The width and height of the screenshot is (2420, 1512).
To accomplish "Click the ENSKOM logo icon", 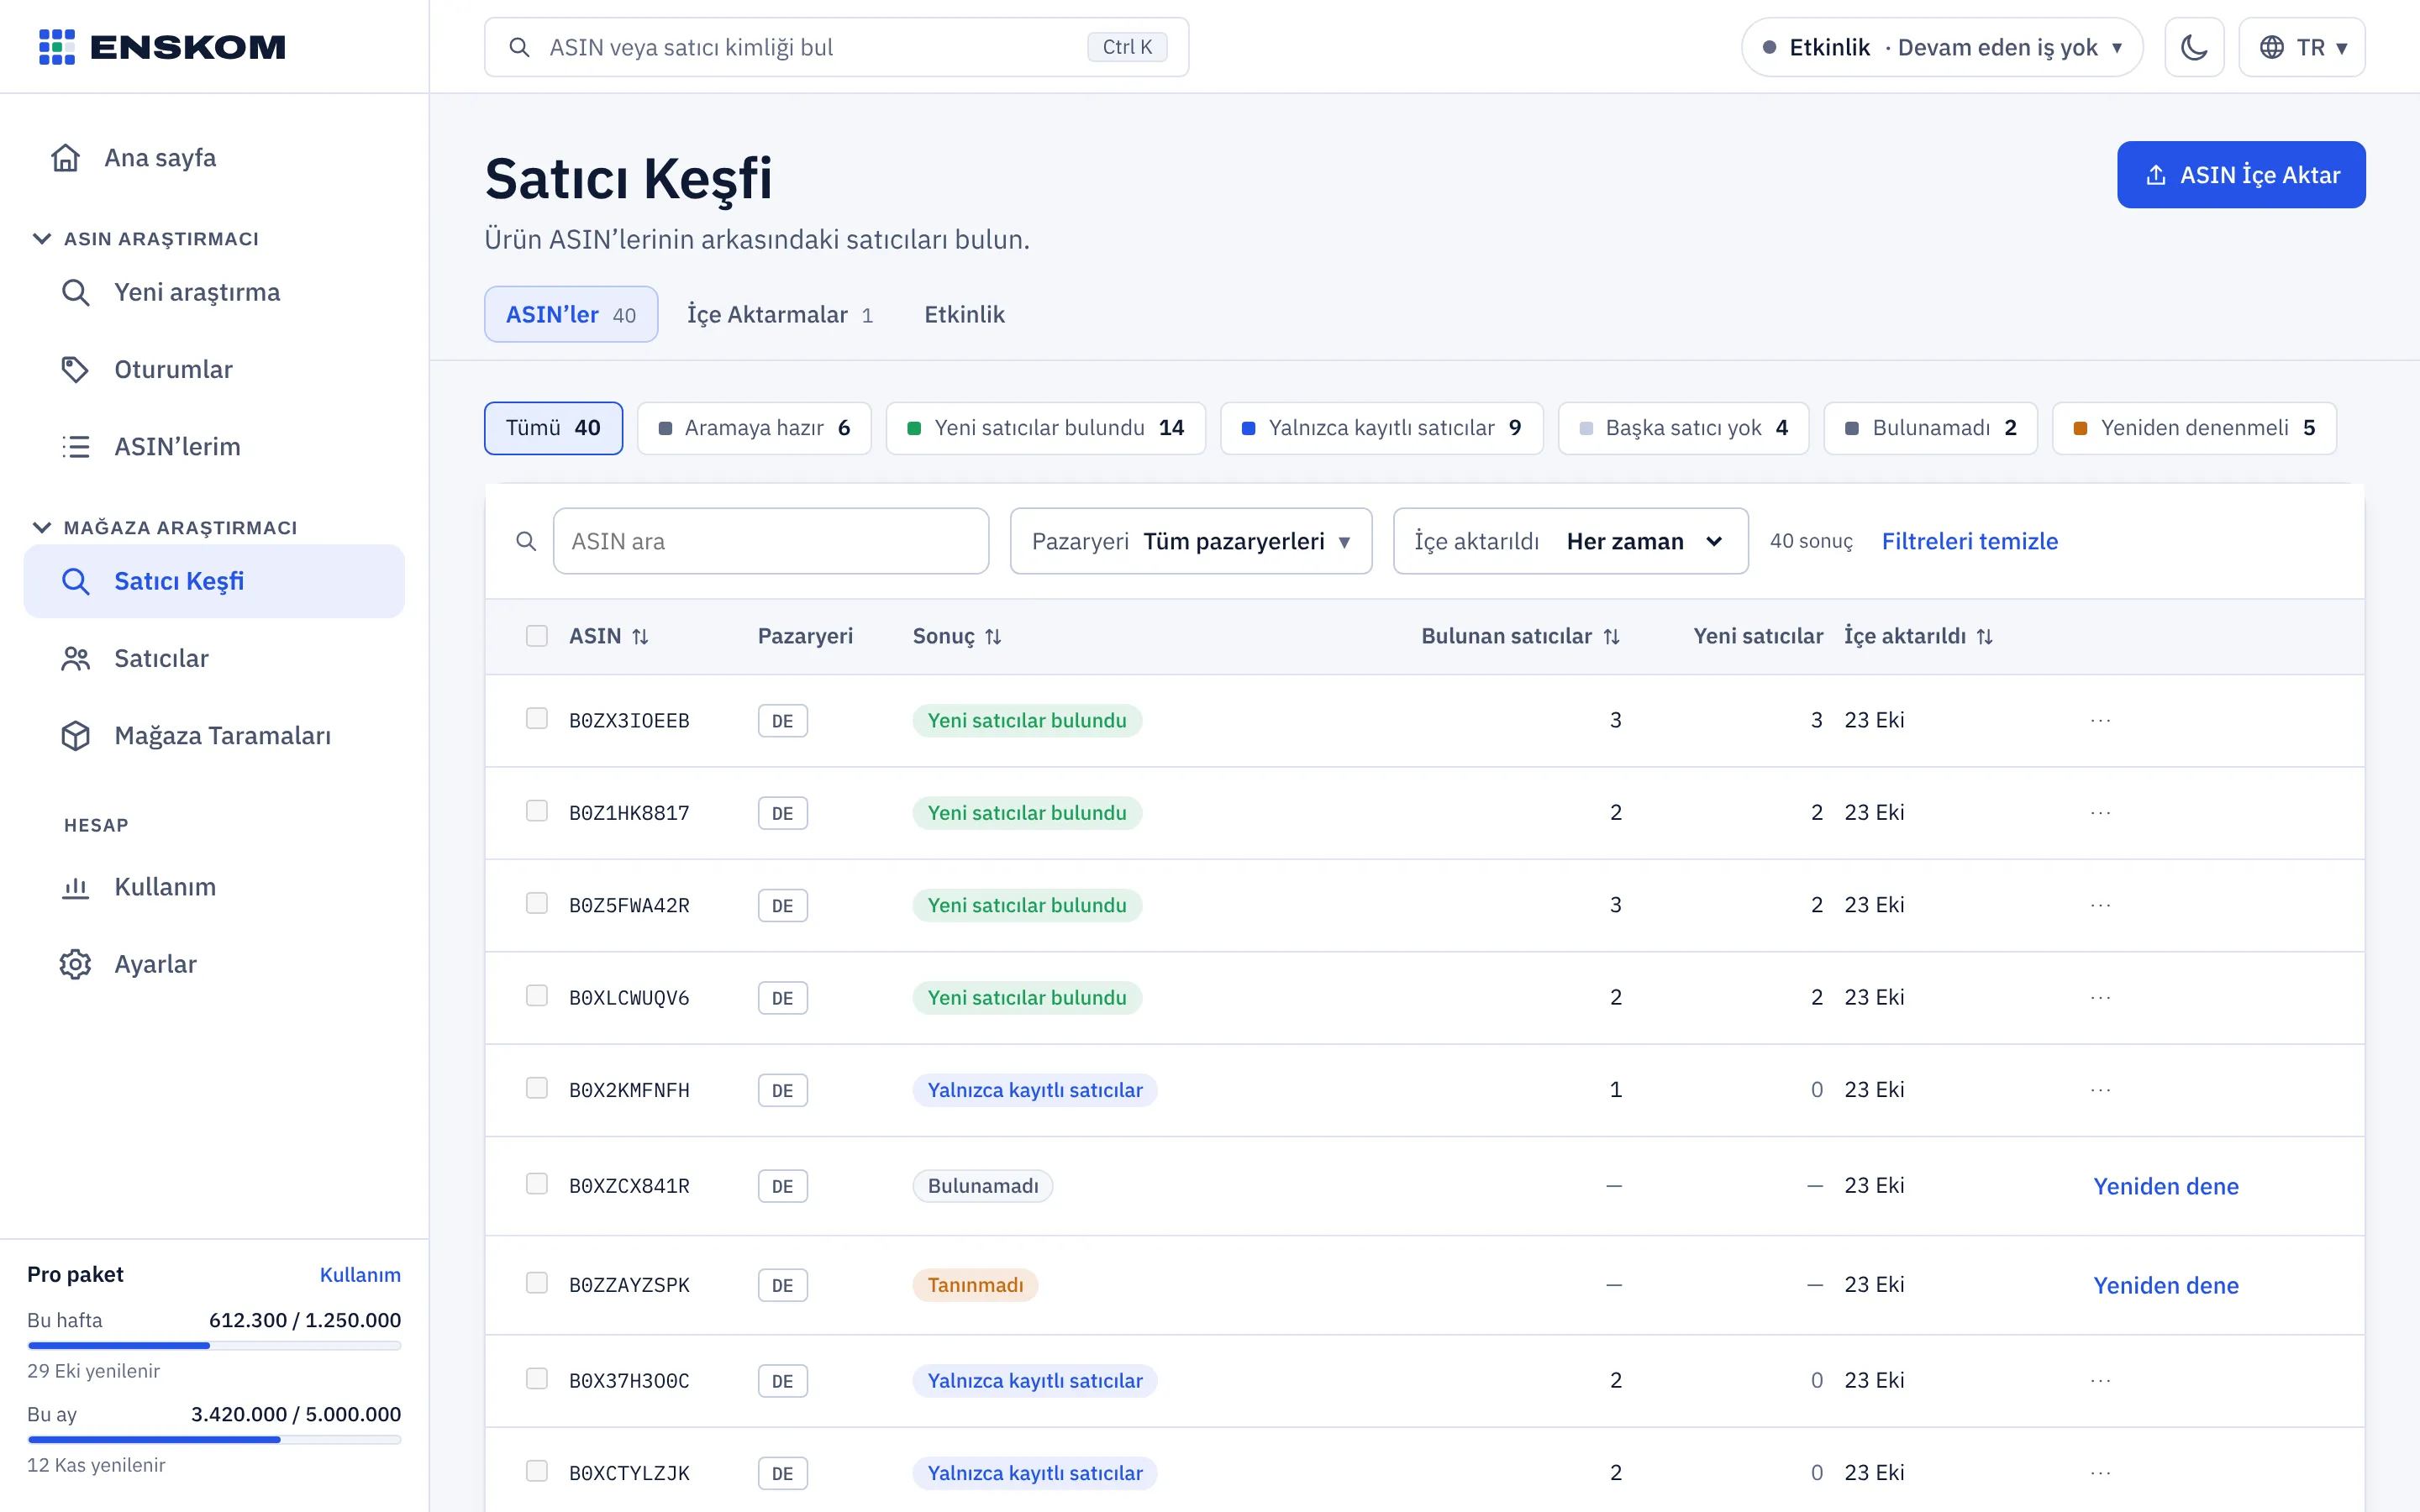I will (x=57, y=47).
